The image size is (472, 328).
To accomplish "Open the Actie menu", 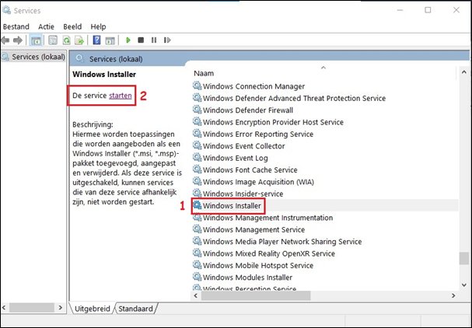I will (46, 26).
